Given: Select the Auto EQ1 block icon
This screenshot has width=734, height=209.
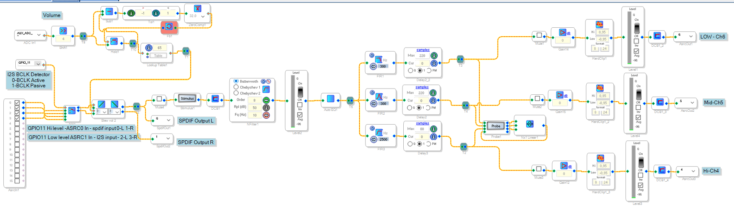Looking at the screenshot, I should click(x=330, y=98).
